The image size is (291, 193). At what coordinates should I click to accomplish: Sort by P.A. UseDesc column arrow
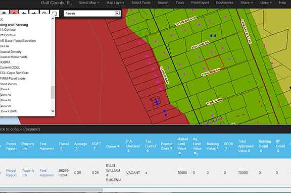(128, 151)
